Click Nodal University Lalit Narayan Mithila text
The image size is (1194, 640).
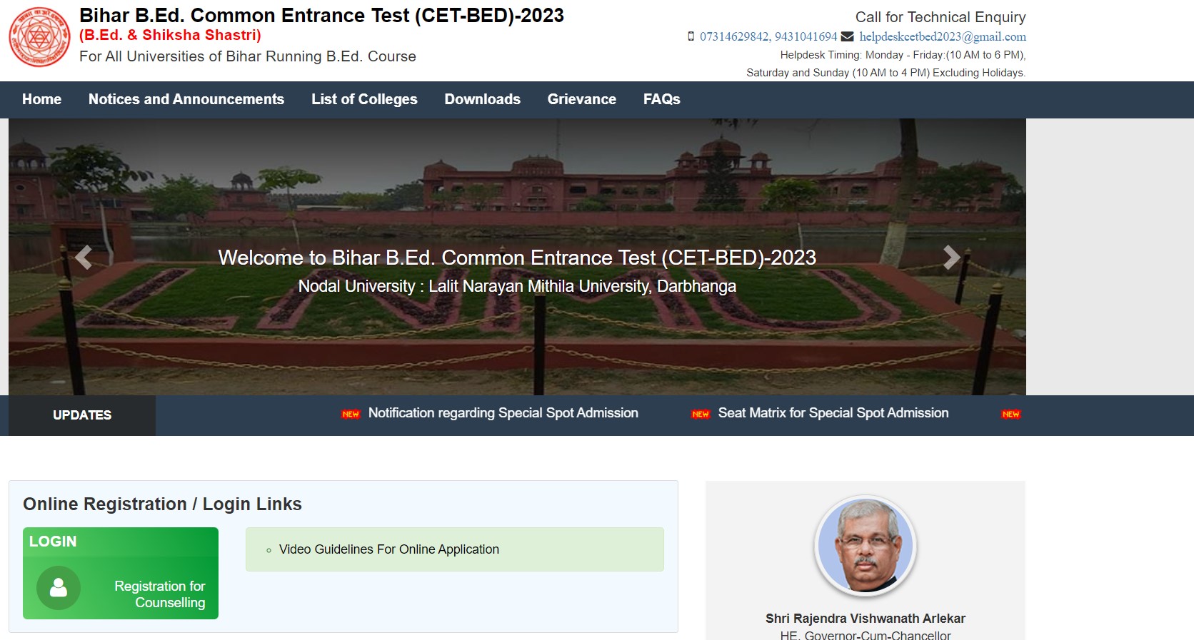(x=517, y=286)
